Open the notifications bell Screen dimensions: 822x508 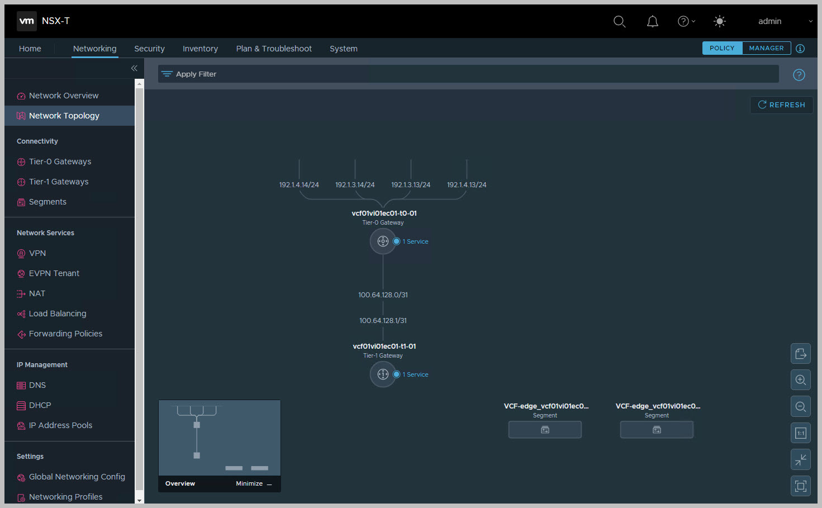pos(652,21)
